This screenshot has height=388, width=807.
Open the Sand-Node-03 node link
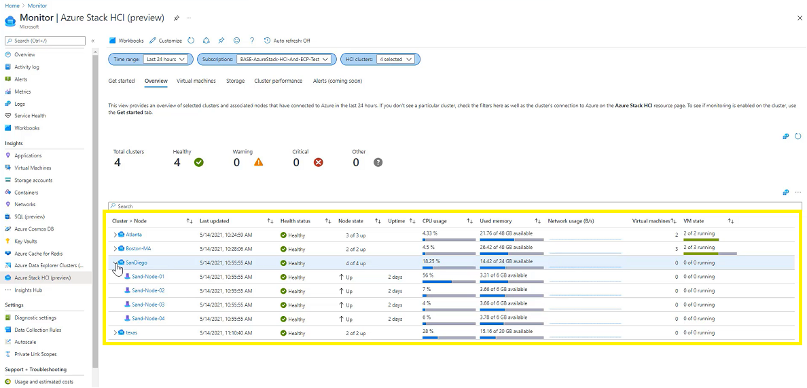pos(148,305)
